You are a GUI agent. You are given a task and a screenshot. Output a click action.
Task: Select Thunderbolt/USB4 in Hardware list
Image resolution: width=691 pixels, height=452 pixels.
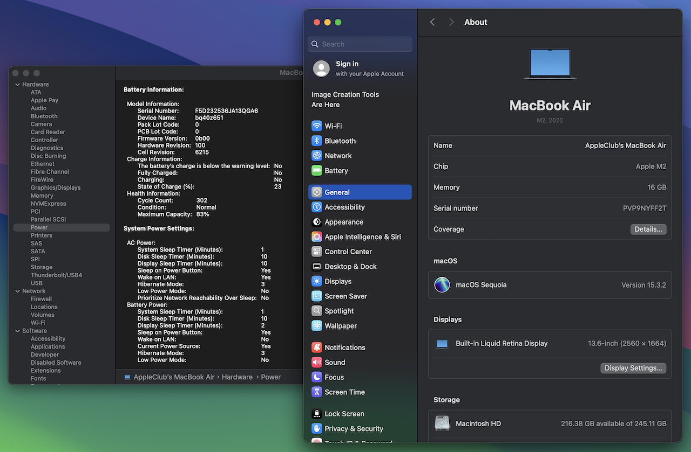tap(56, 275)
